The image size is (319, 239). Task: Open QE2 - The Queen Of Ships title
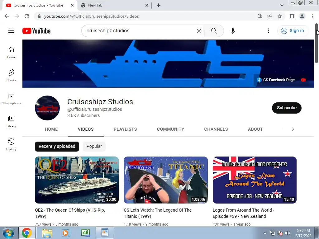[x=70, y=213]
